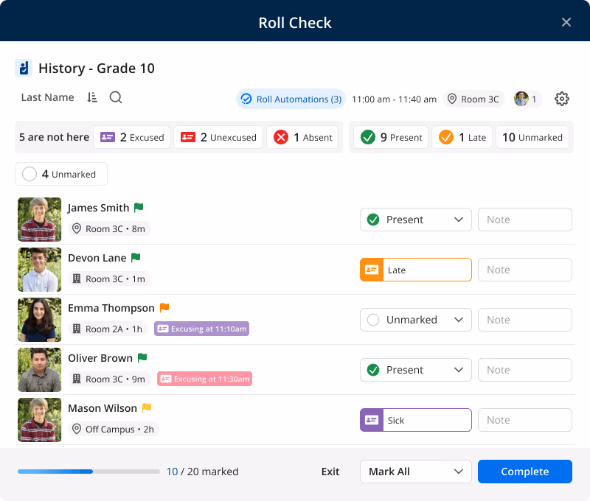Click the Exit button
This screenshot has width=590, height=501.
point(330,472)
